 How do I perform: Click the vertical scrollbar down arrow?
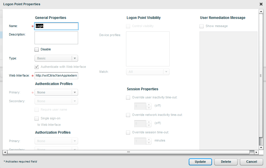261,147
